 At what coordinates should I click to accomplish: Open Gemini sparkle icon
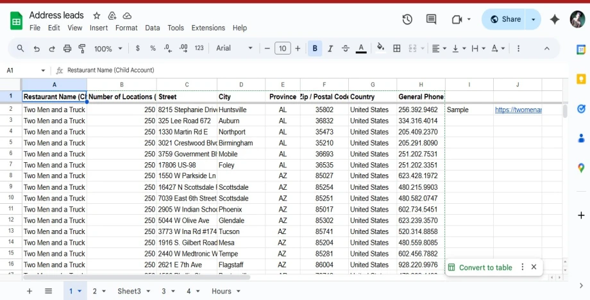click(x=555, y=19)
